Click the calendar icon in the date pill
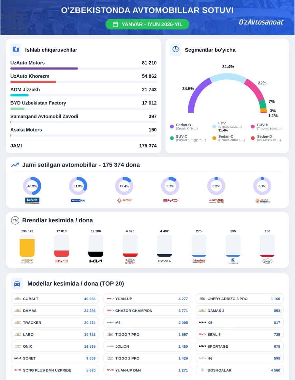 115,24
